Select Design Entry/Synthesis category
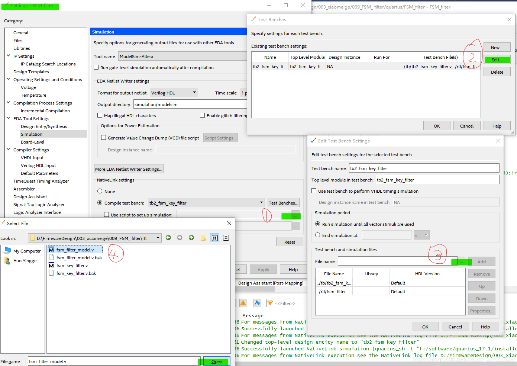517x366 pixels. [x=44, y=126]
